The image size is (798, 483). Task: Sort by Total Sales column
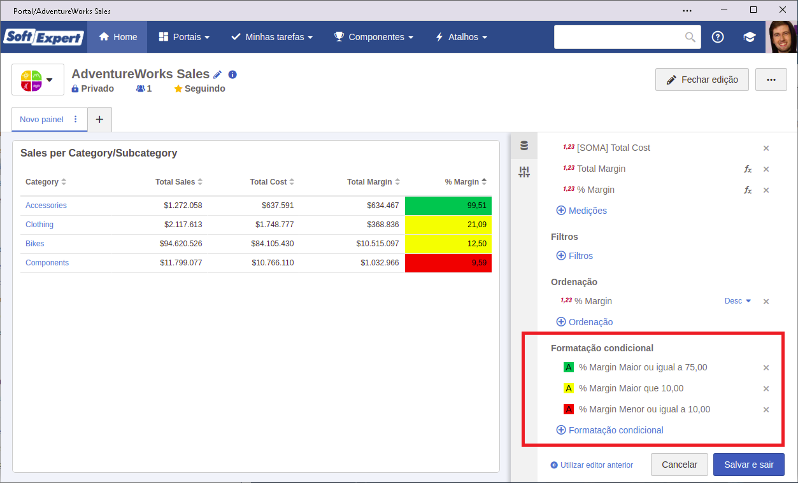coord(179,182)
